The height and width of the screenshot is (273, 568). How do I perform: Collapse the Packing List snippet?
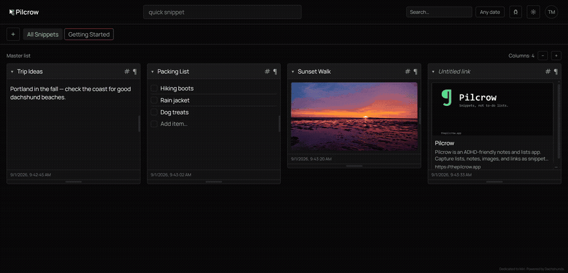(x=153, y=72)
